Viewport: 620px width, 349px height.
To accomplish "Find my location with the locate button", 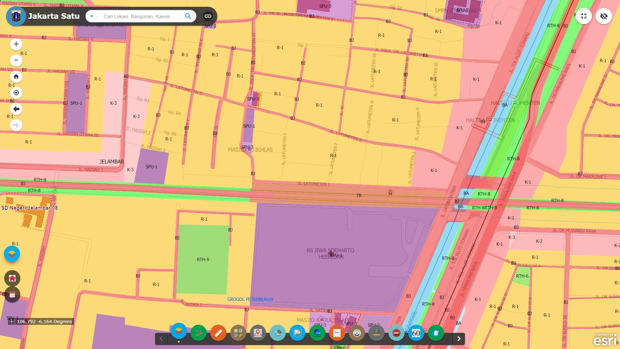I will click(16, 93).
